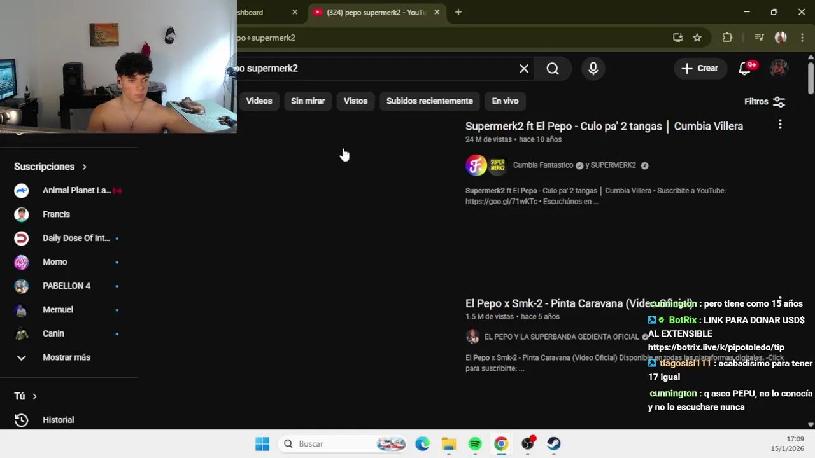Open a new browser tab
Viewport: 815px width, 458px height.
(x=458, y=12)
